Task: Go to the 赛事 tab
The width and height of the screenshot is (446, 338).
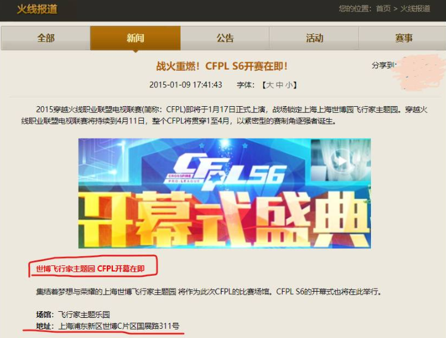Action: pos(403,38)
